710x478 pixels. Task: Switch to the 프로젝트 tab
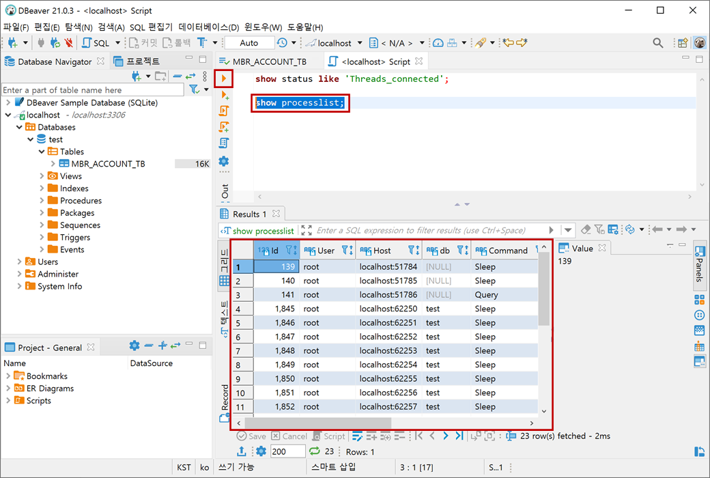(x=137, y=61)
